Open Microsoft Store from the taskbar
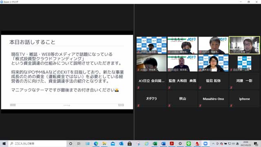The image size is (261, 147). tap(130, 143)
